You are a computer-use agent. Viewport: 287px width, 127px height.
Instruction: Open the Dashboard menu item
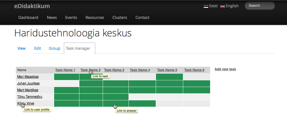pyautogui.click(x=28, y=18)
